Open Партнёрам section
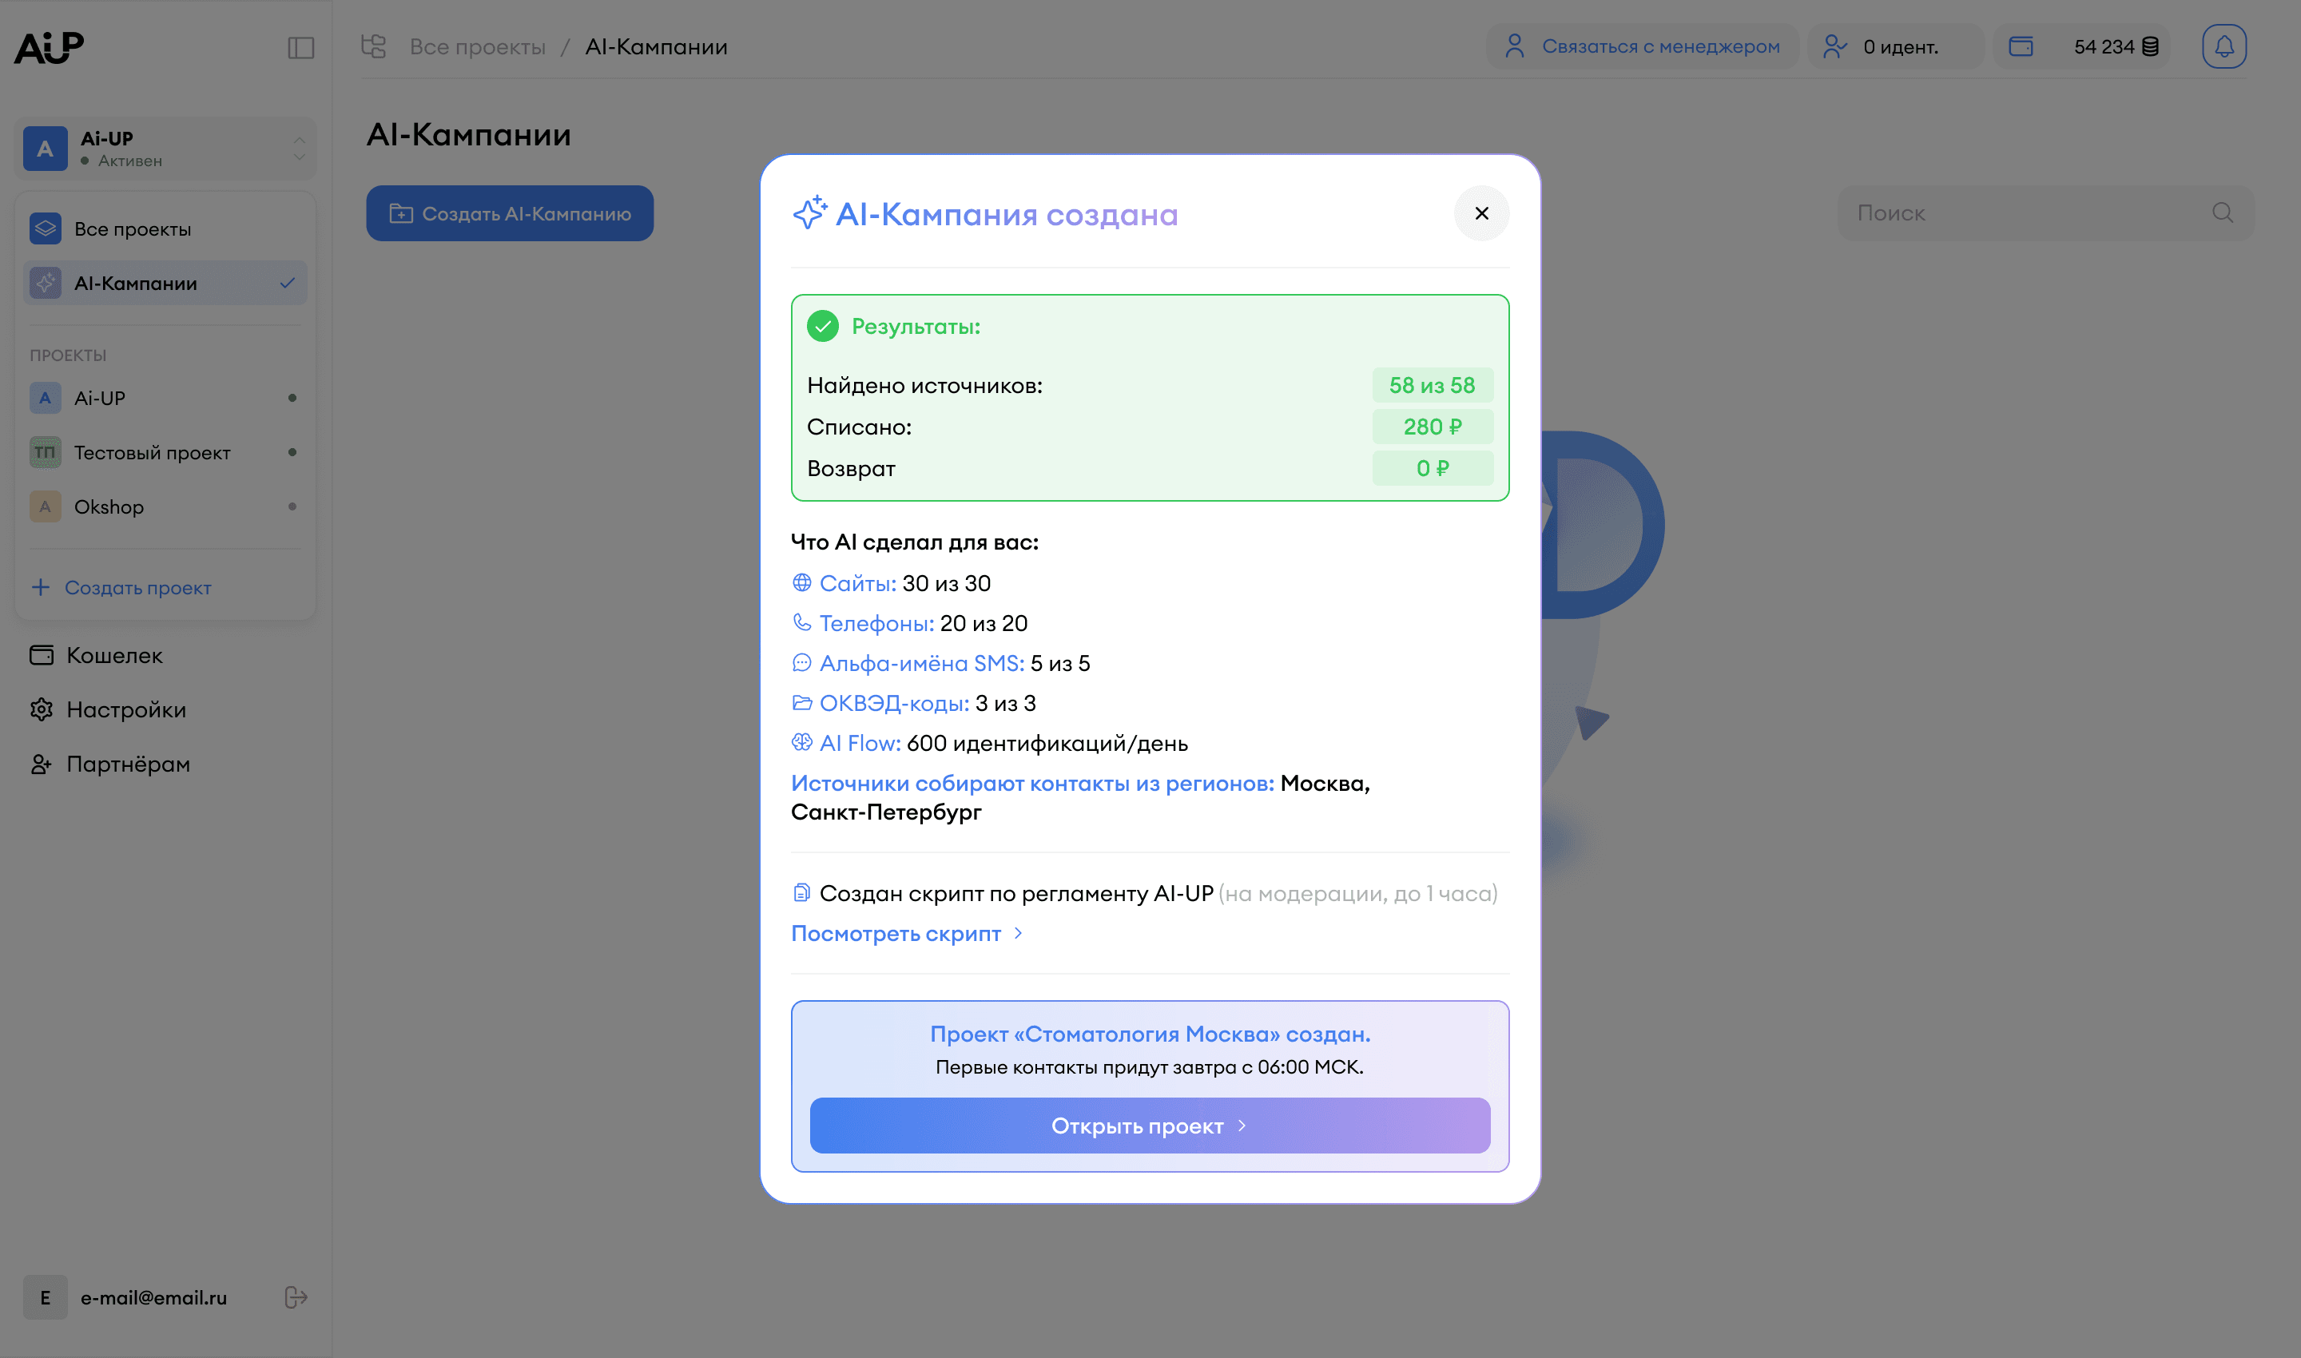Image resolution: width=2301 pixels, height=1358 pixels. (x=109, y=764)
